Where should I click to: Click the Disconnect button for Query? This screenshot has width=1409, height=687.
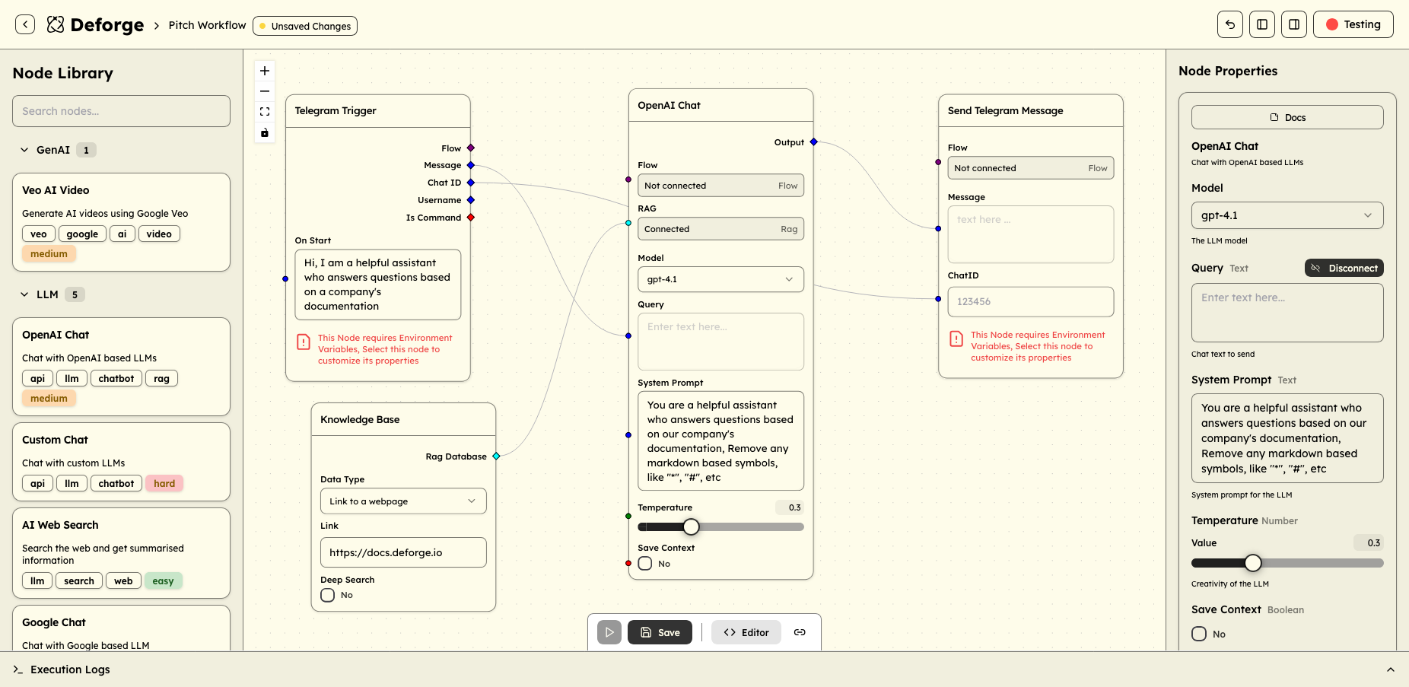[x=1344, y=268]
